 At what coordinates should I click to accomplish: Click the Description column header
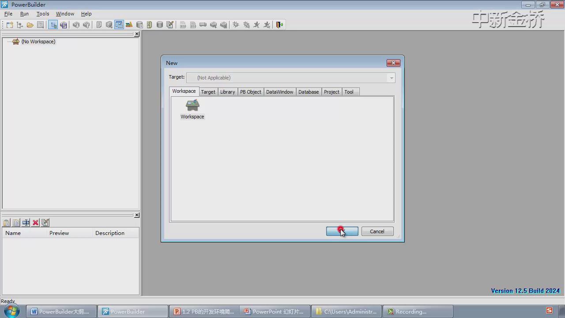click(x=116, y=233)
